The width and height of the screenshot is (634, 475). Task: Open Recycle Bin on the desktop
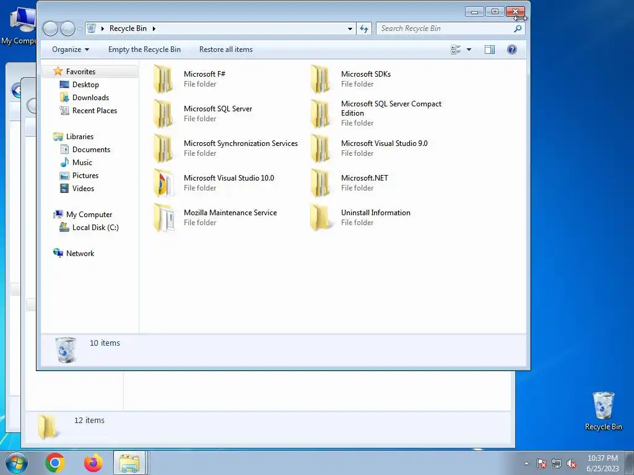click(603, 411)
